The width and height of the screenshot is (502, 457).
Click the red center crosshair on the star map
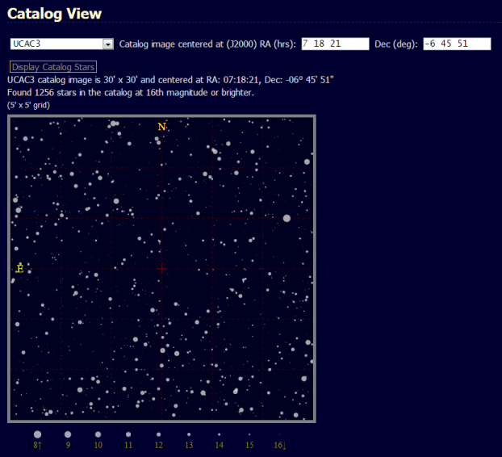coord(161,269)
